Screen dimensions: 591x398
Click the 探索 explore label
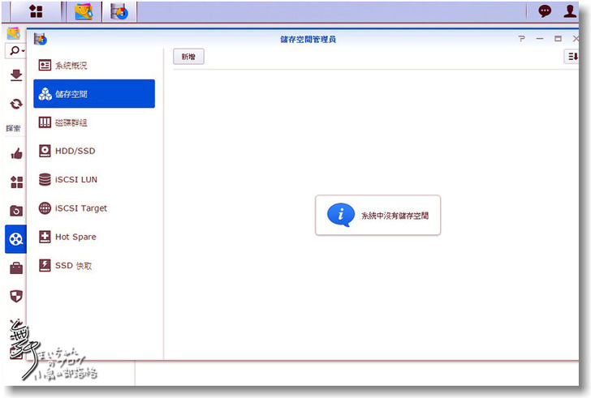tap(13, 128)
